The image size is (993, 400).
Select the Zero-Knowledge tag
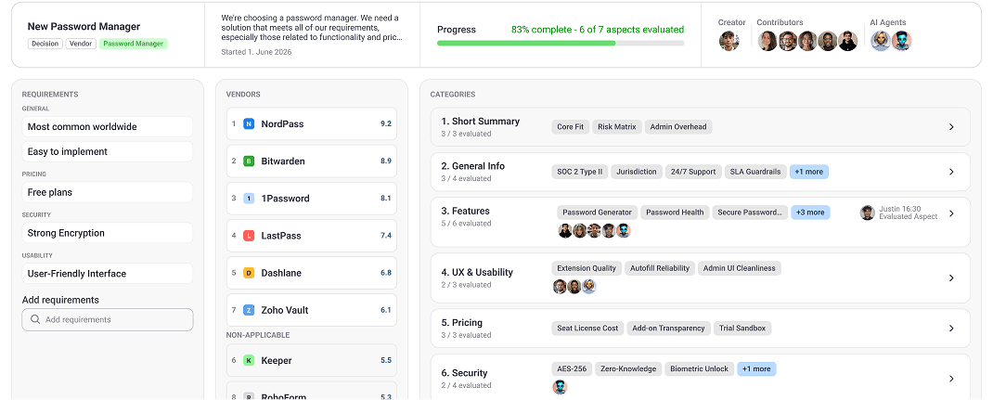628,369
